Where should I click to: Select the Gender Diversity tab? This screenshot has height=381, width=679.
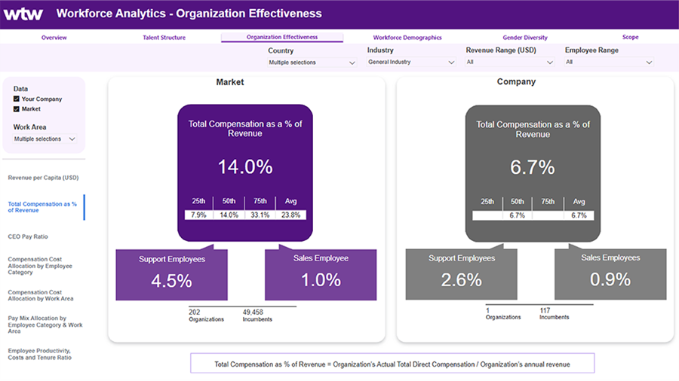525,38
